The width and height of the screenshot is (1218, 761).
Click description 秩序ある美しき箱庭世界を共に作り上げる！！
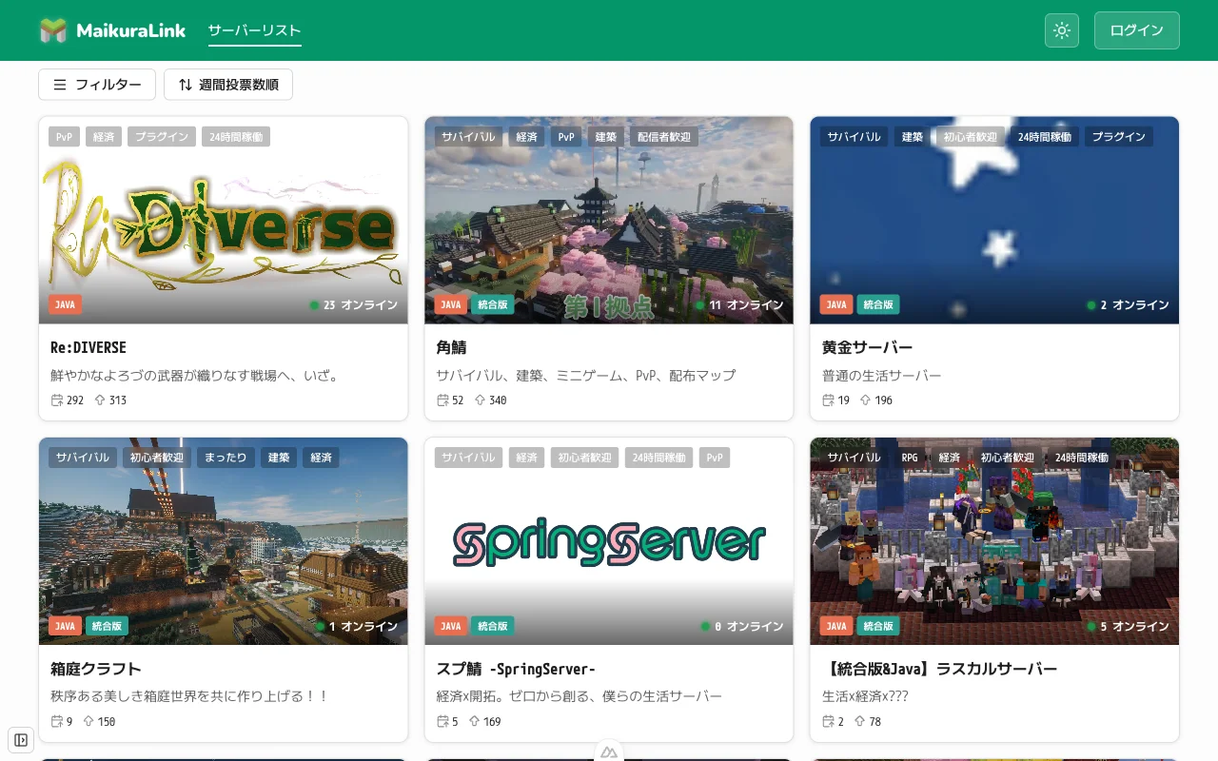(x=190, y=696)
